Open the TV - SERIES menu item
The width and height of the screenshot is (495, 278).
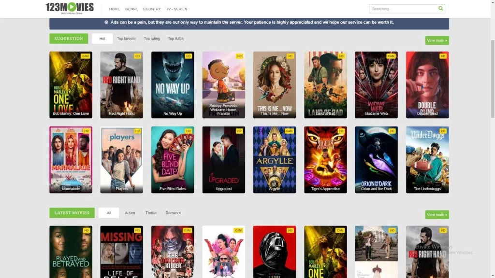[176, 9]
